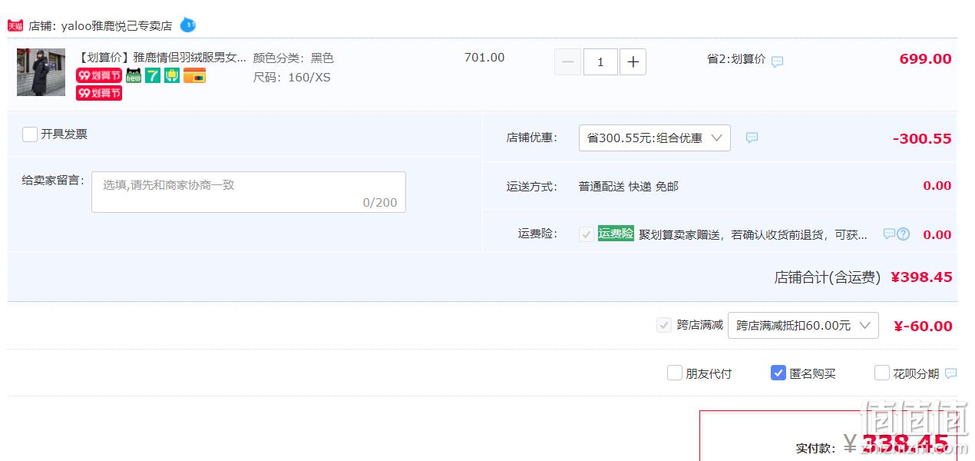Click the 699.00 item subtotal

pyautogui.click(x=925, y=59)
